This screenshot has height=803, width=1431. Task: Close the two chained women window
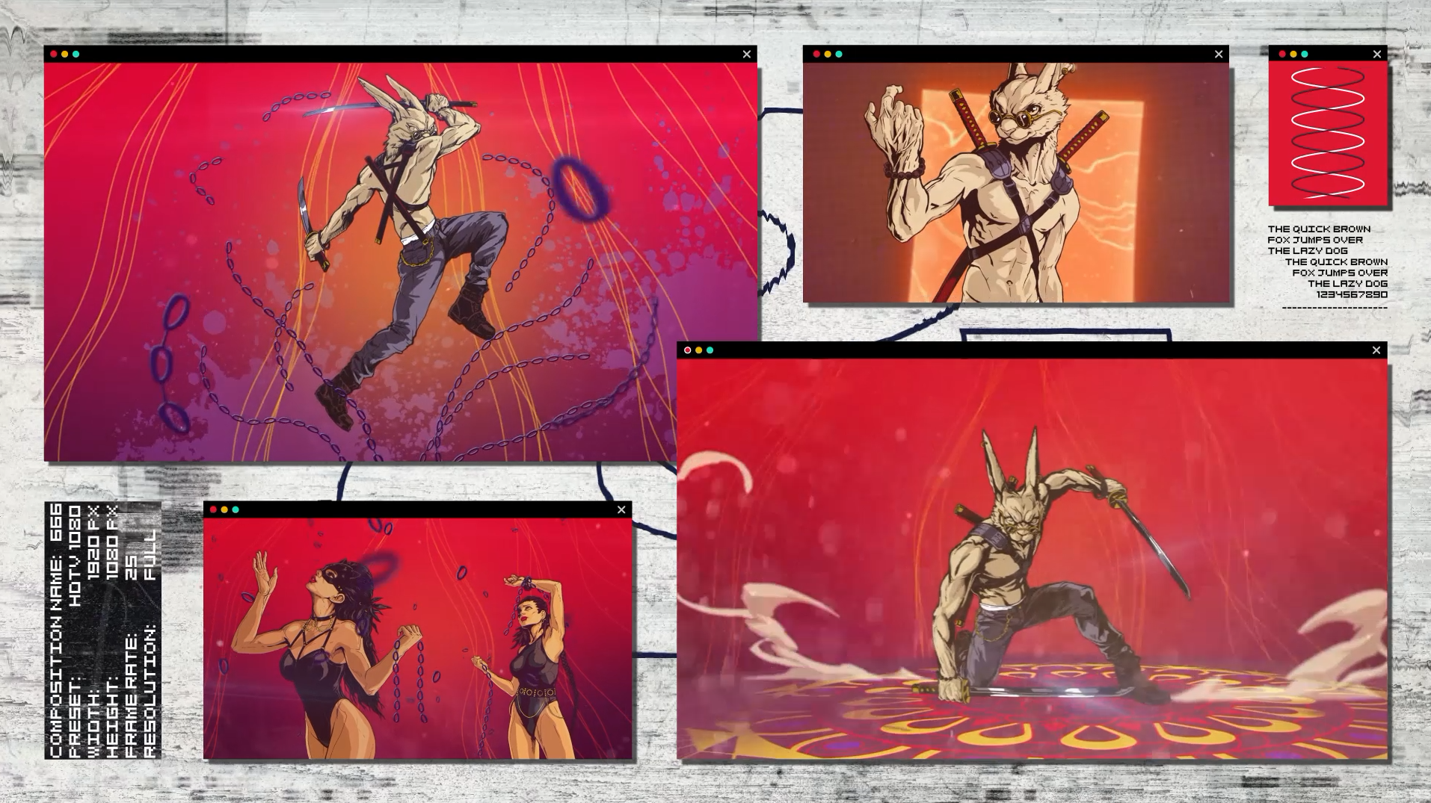(621, 509)
